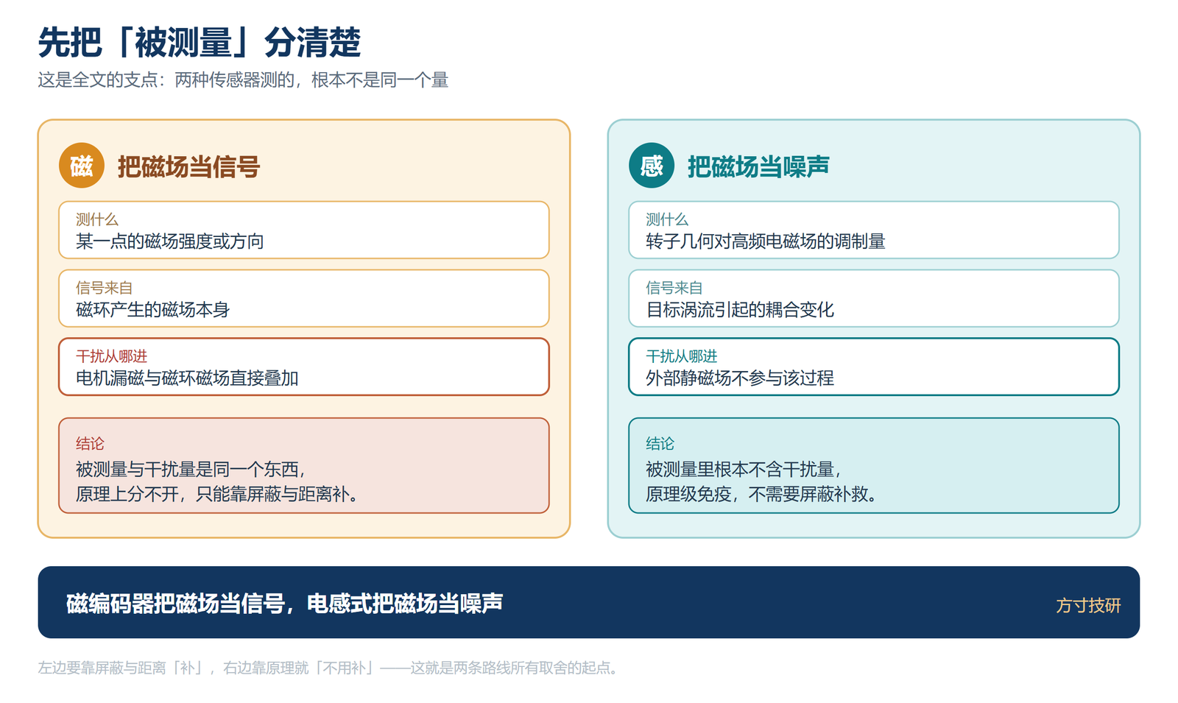Select the heading 把磁场当信号
1178x703 pixels.
pyautogui.click(x=188, y=167)
